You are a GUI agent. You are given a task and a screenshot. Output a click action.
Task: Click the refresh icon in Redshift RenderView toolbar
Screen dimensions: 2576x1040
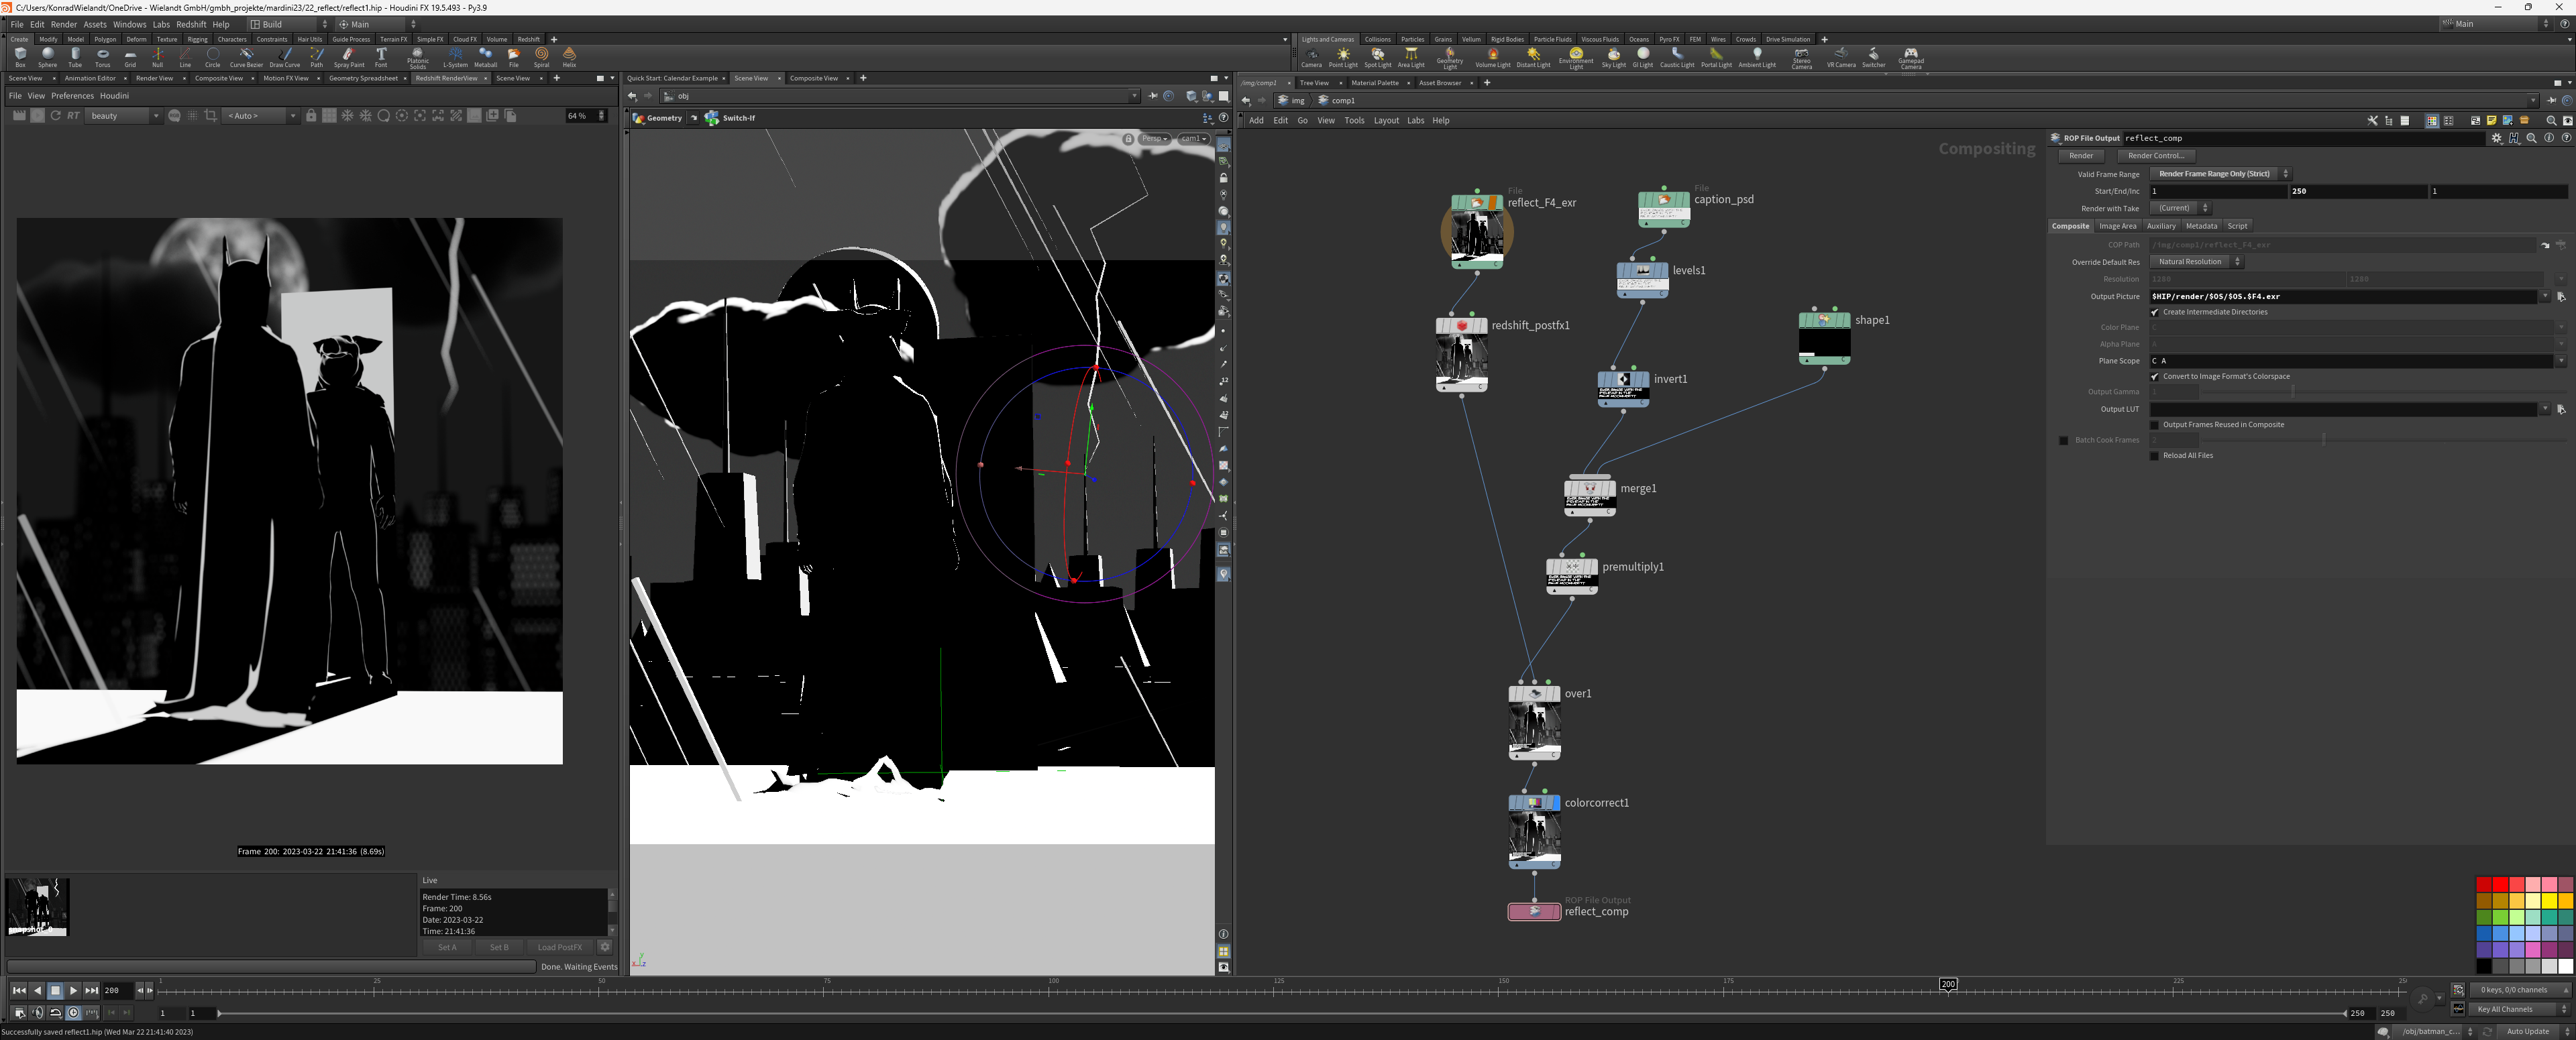tap(55, 116)
